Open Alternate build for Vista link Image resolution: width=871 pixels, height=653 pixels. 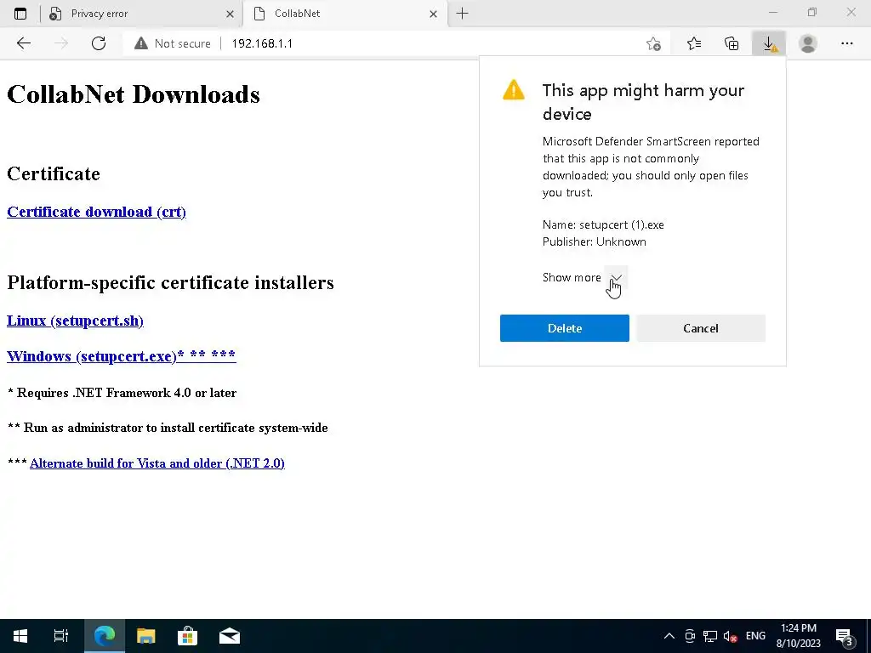(157, 463)
